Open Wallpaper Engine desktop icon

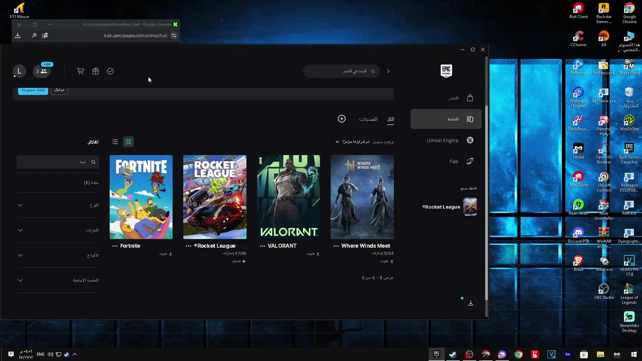578,97
